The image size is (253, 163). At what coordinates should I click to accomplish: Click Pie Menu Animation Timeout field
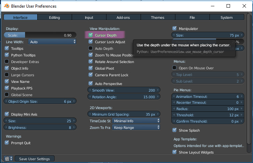208,96
